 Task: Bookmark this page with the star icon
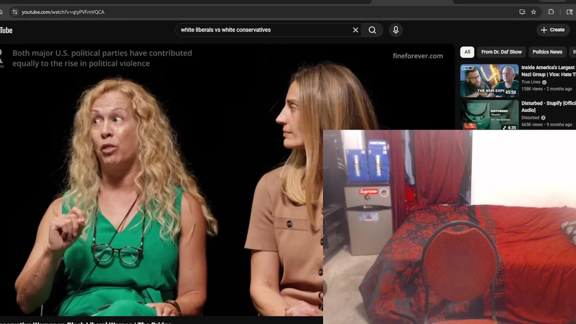click(534, 12)
